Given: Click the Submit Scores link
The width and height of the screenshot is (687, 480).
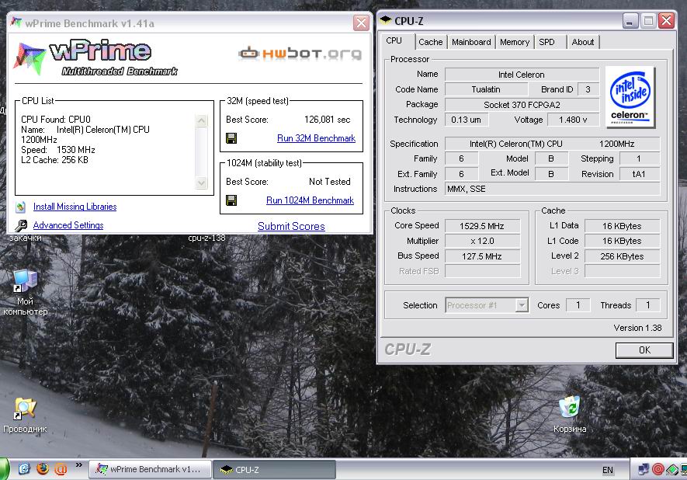Looking at the screenshot, I should [291, 226].
